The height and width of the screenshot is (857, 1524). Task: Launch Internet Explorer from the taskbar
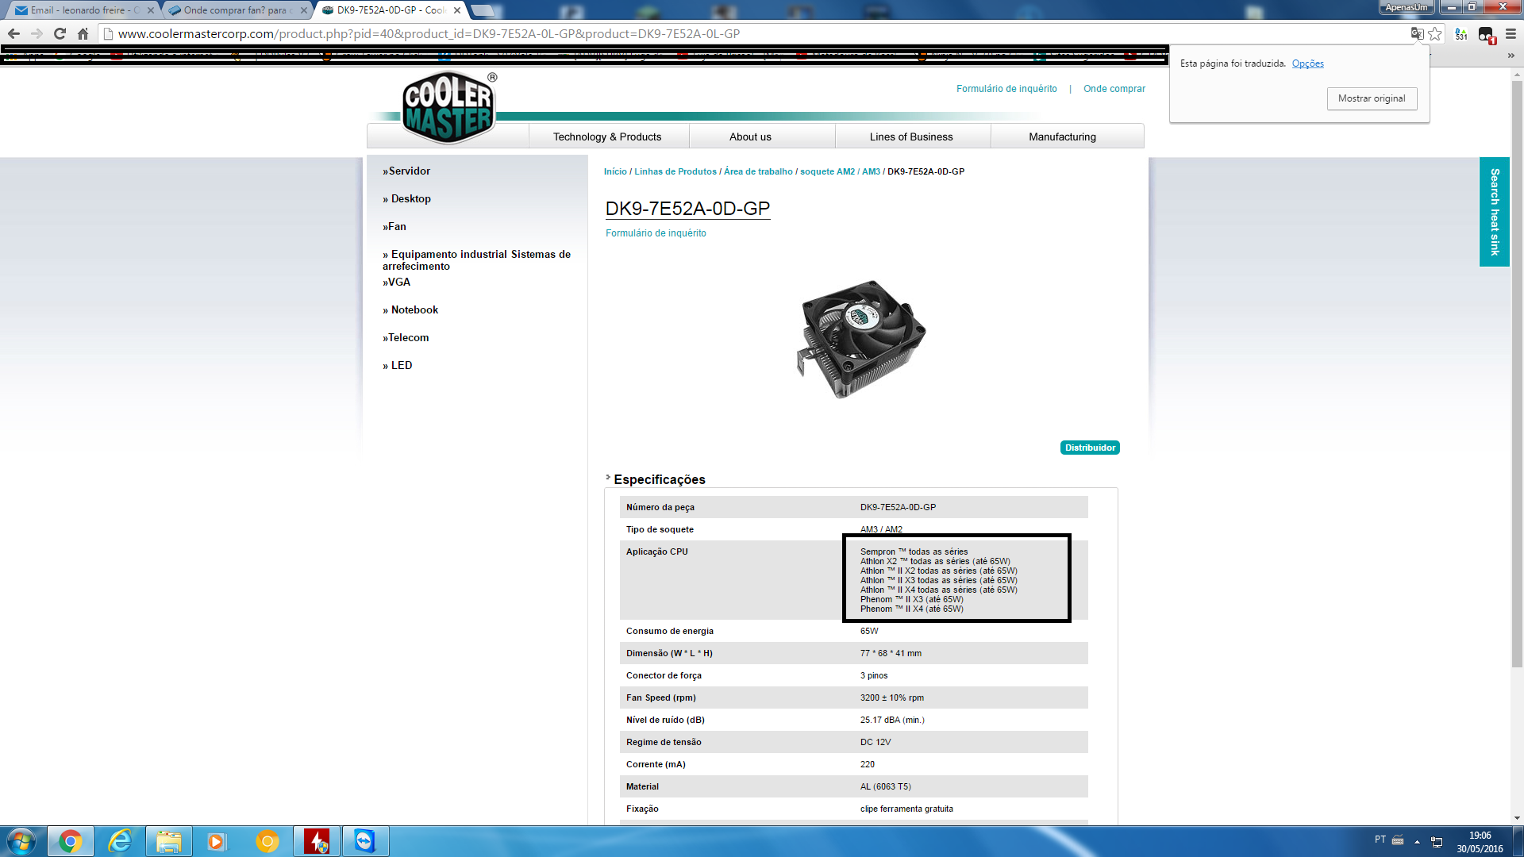click(x=120, y=841)
